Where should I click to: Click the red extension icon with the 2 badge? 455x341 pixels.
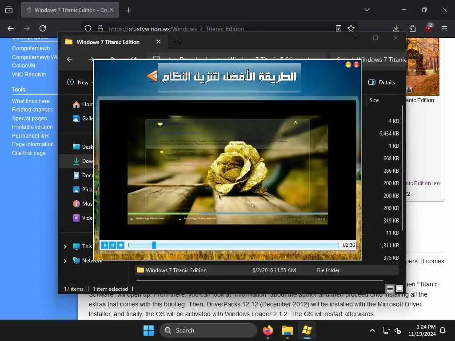tap(429, 28)
